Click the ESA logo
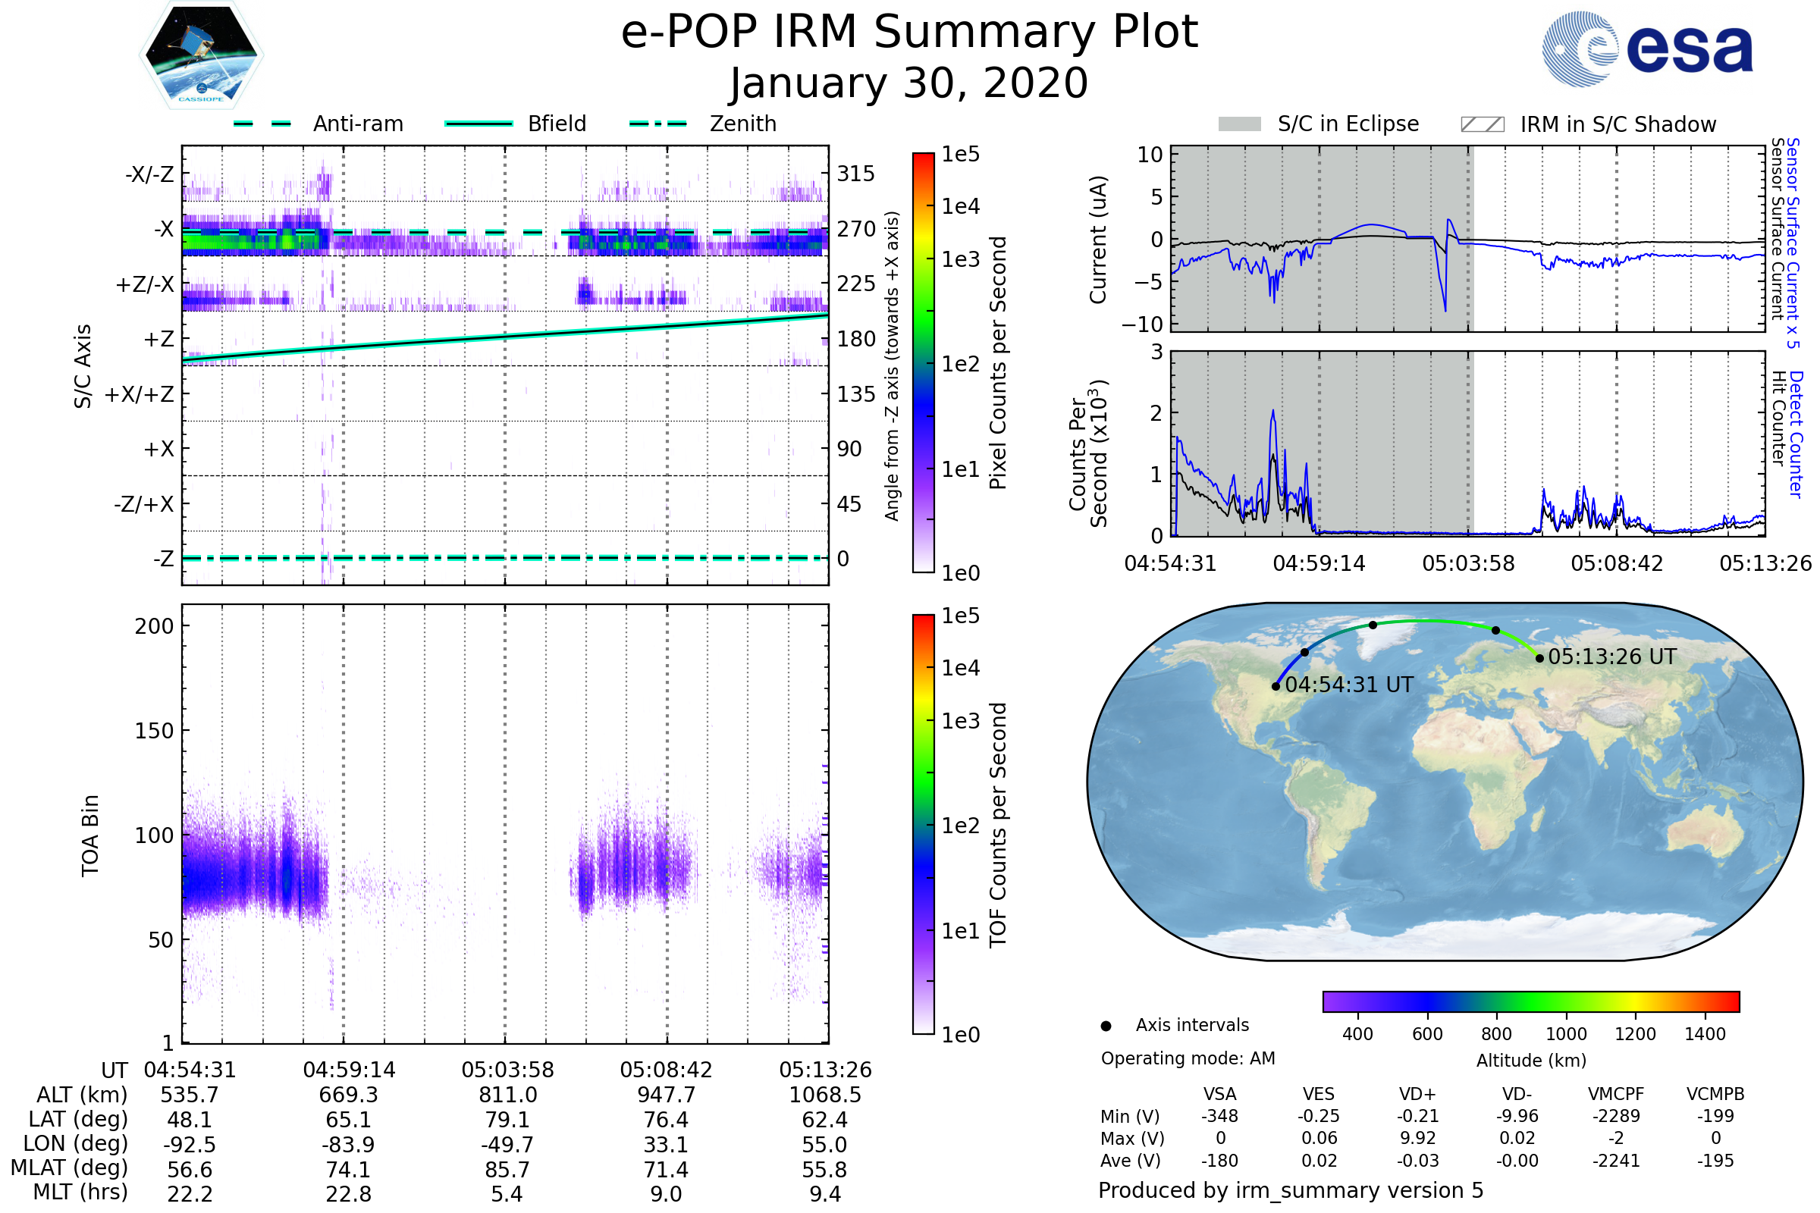This screenshot has width=1820, height=1213. 1646,48
